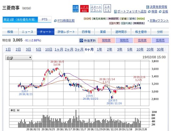The width and height of the screenshot is (171, 131).
Task: Refresh price with 株価更新 button
Action: [88, 40]
